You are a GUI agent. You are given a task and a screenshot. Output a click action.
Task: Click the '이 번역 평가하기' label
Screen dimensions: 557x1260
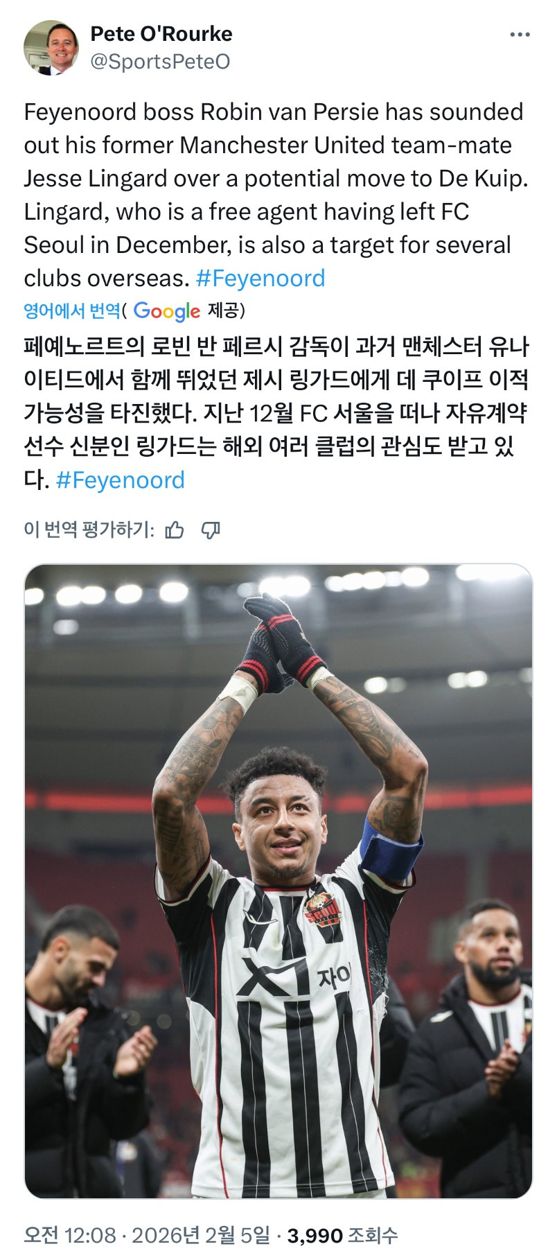coord(89,530)
